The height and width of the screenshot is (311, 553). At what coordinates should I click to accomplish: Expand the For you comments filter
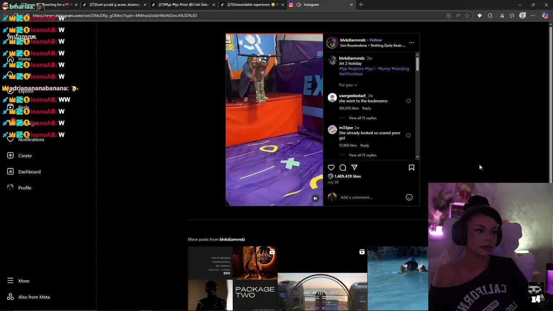(348, 85)
